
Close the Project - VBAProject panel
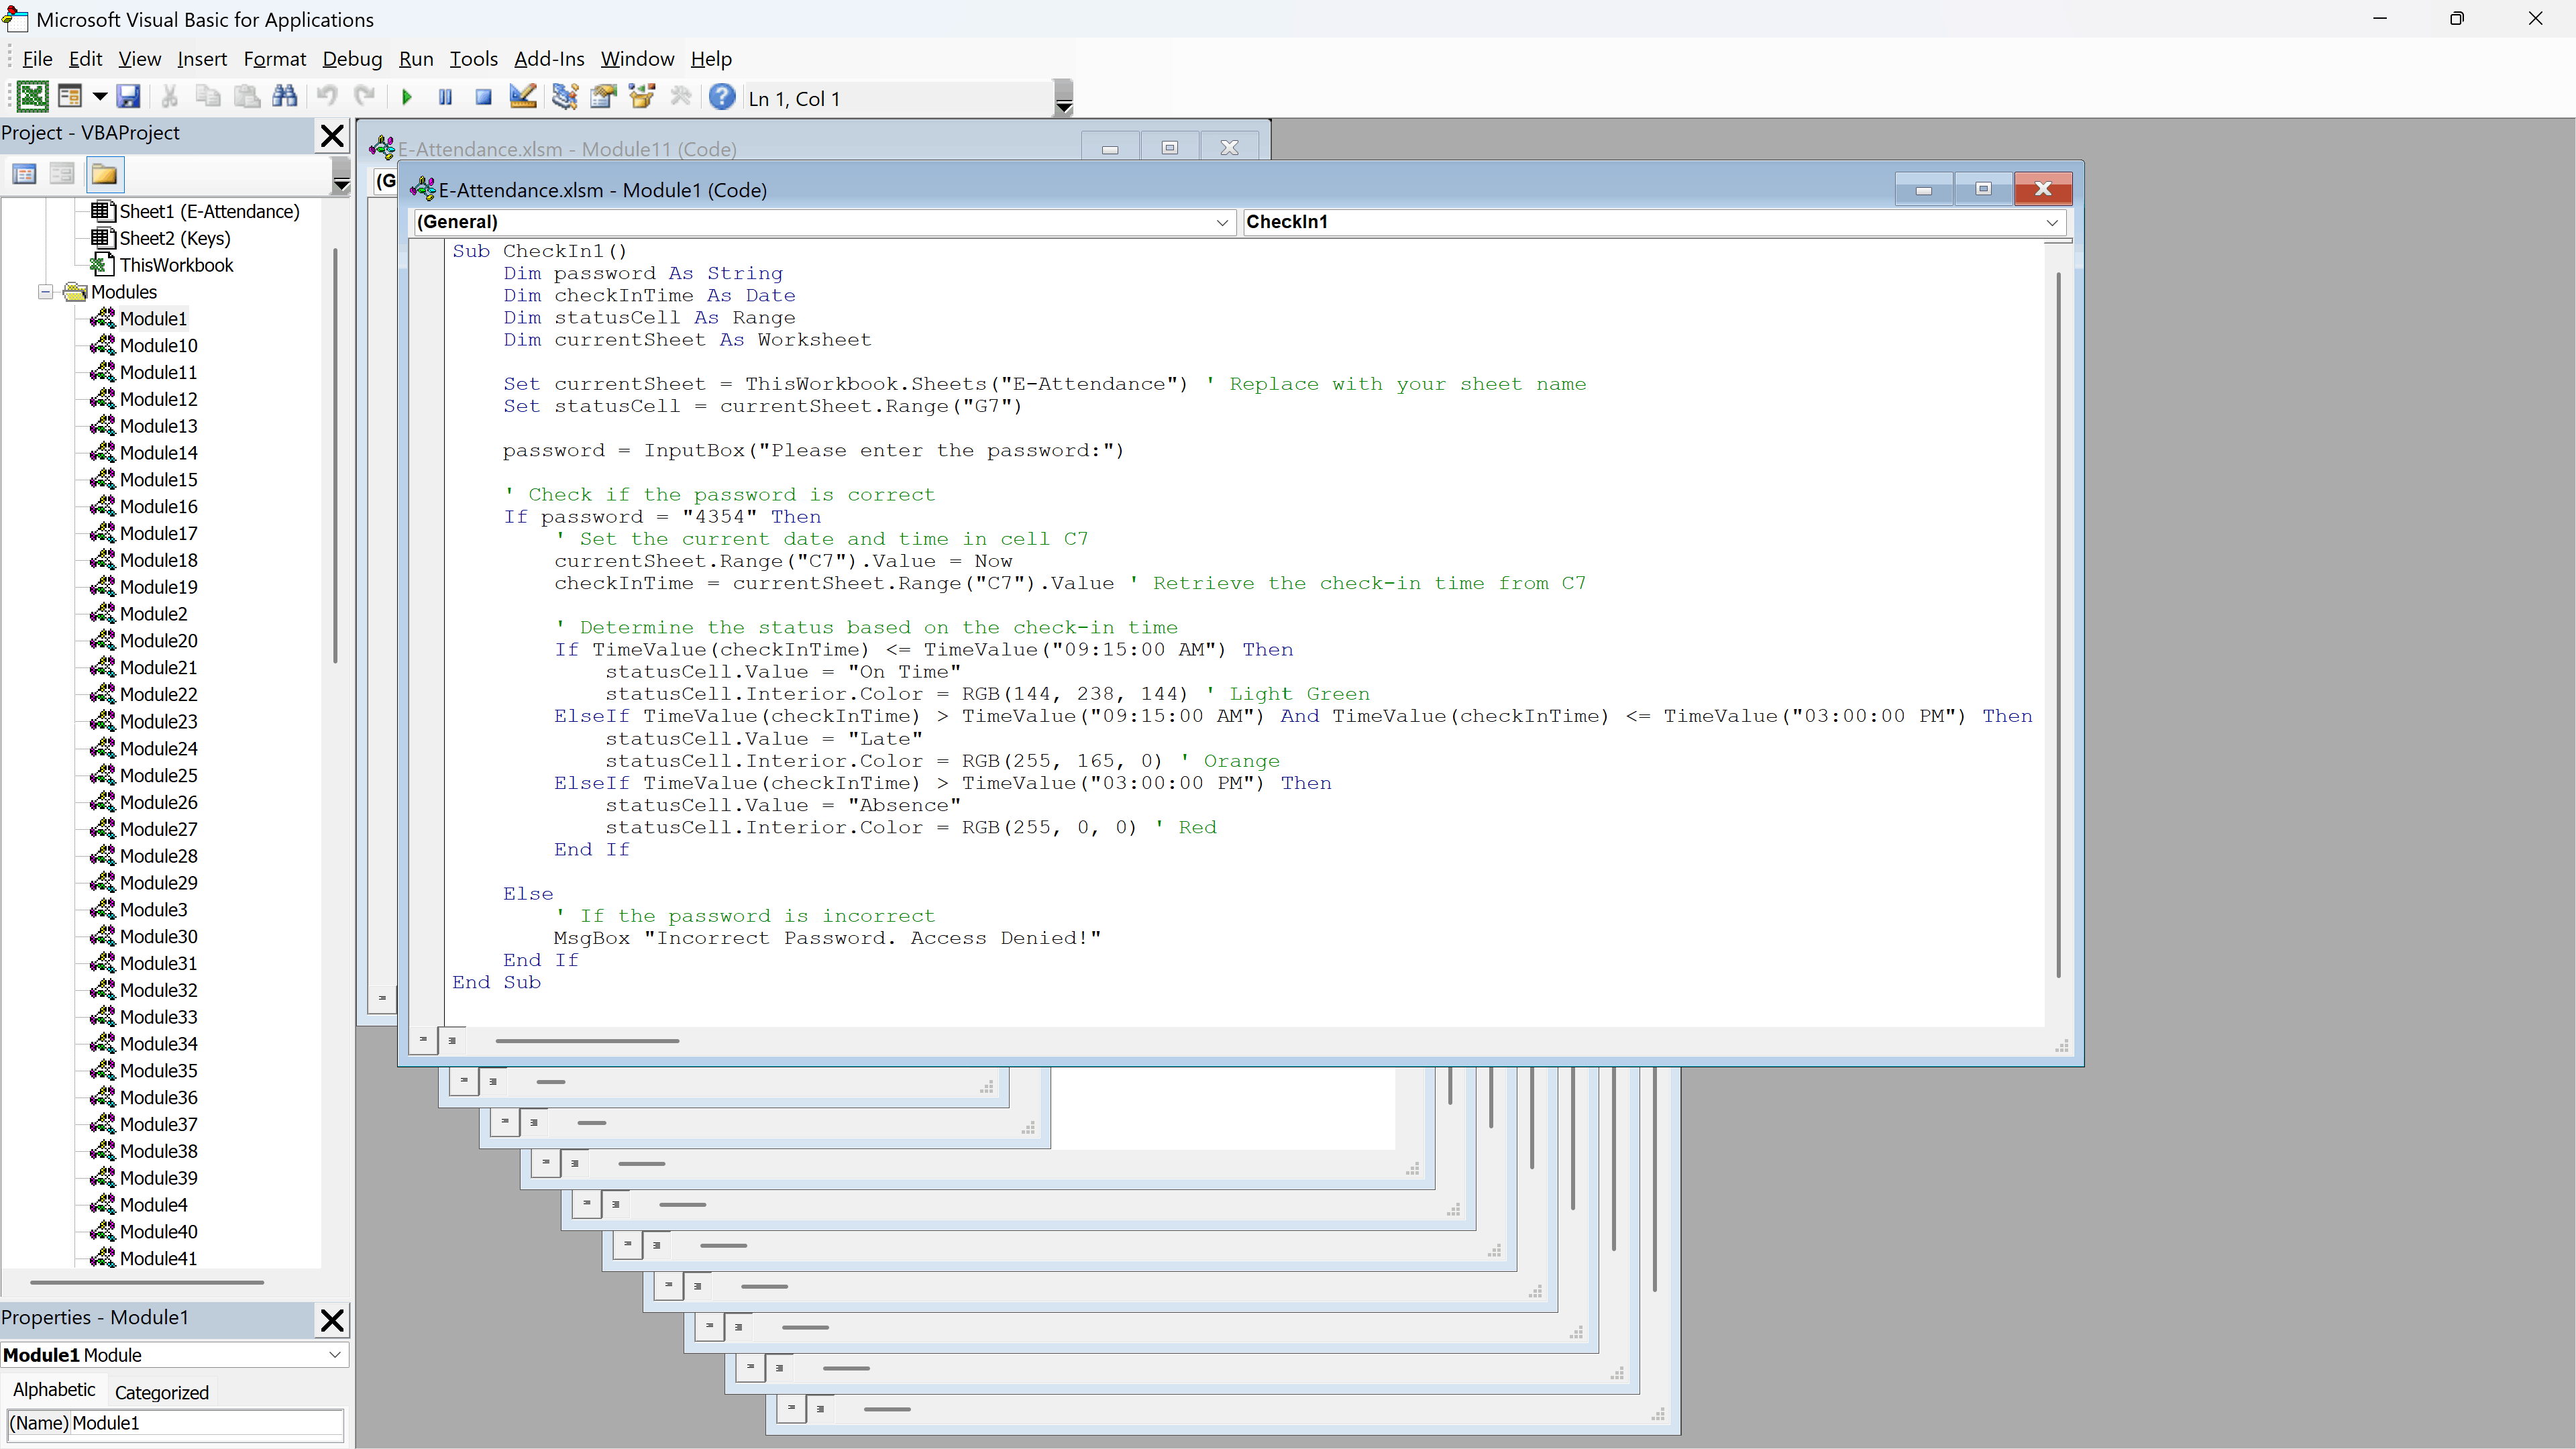click(332, 136)
